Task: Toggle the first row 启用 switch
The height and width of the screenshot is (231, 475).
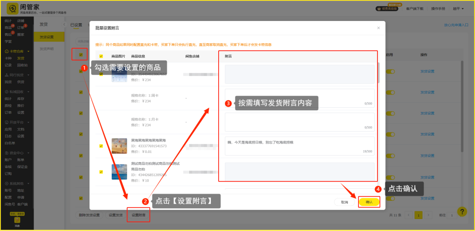Action: pos(390,71)
